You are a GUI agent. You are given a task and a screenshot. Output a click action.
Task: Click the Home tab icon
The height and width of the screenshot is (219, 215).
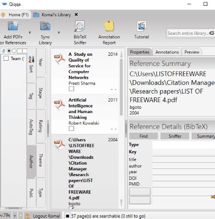(3, 15)
